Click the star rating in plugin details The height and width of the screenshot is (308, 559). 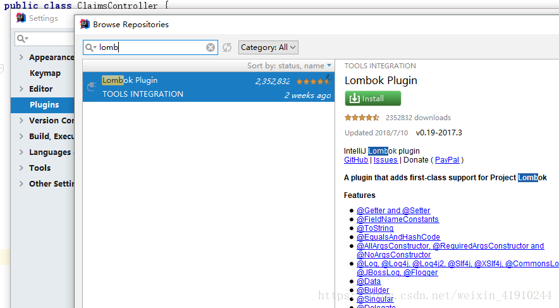pyautogui.click(x=362, y=118)
